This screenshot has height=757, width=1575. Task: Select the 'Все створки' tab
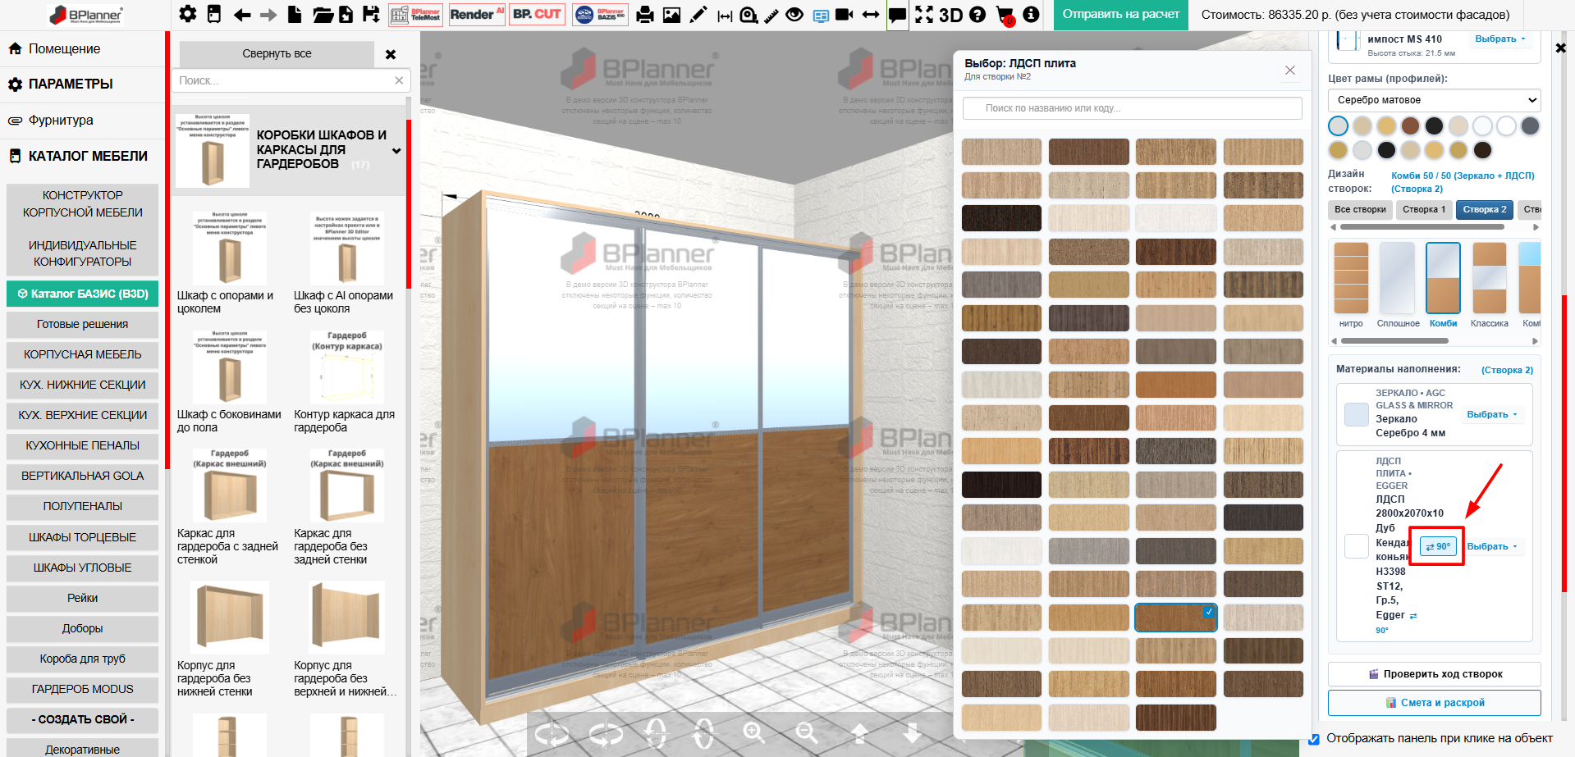[x=1360, y=209]
